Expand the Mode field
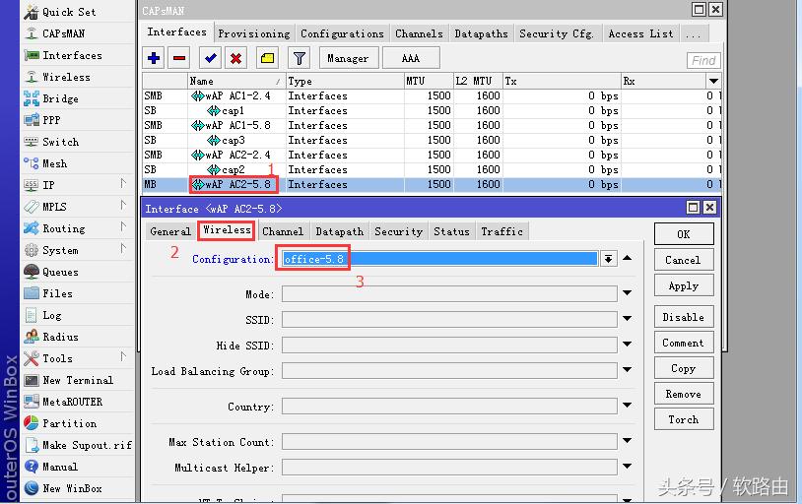The width and height of the screenshot is (802, 504). click(628, 293)
